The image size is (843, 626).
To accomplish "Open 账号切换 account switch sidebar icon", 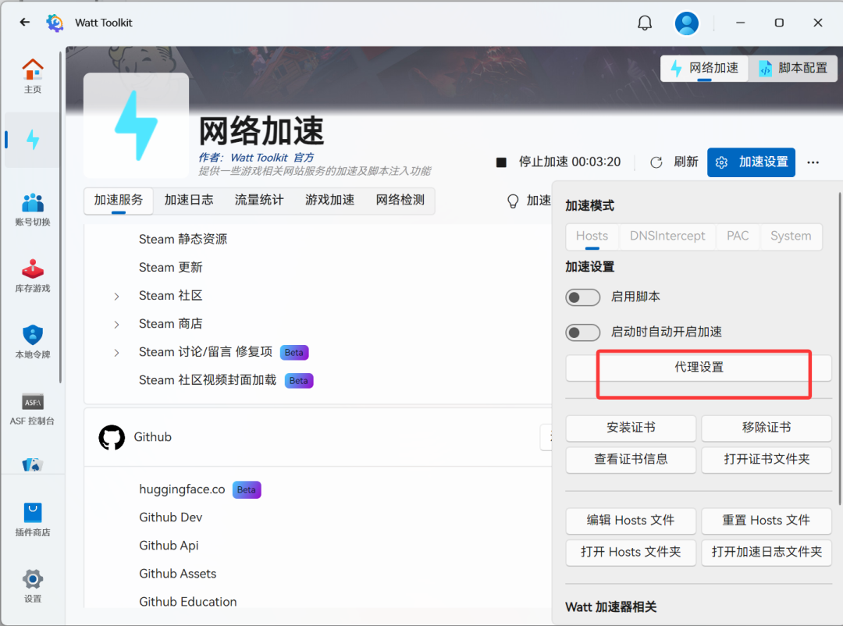I will 33,210.
